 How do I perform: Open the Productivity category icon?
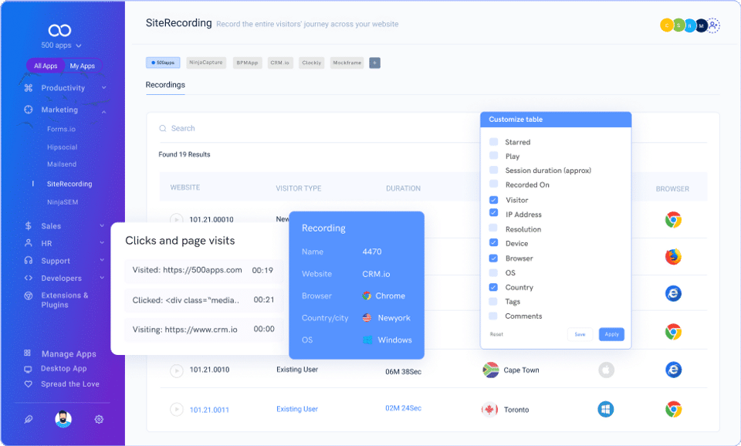coord(29,88)
